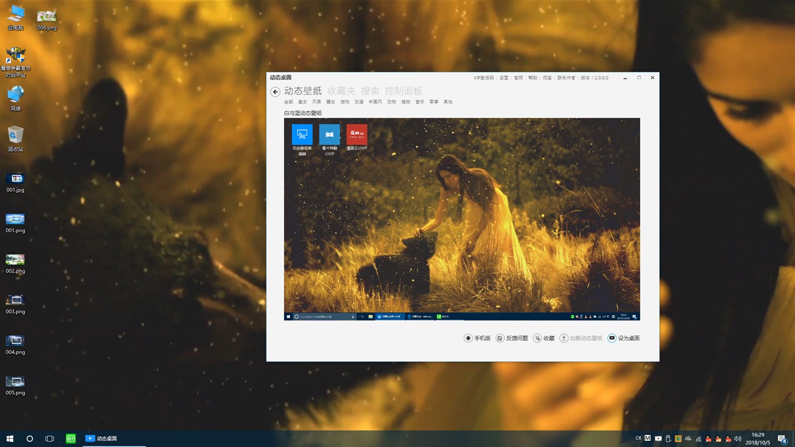
Task: Click the back arrow beside 动态壁纸 heading
Action: click(275, 91)
